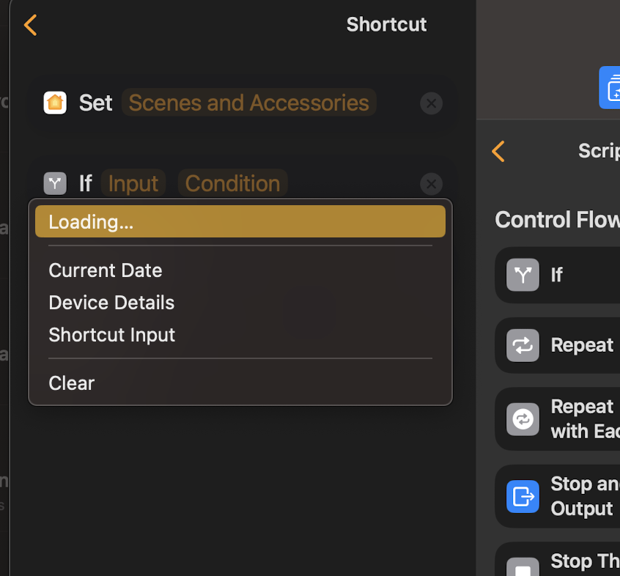Click the Repeat action icon
Image resolution: width=620 pixels, height=576 pixels.
[x=523, y=345]
